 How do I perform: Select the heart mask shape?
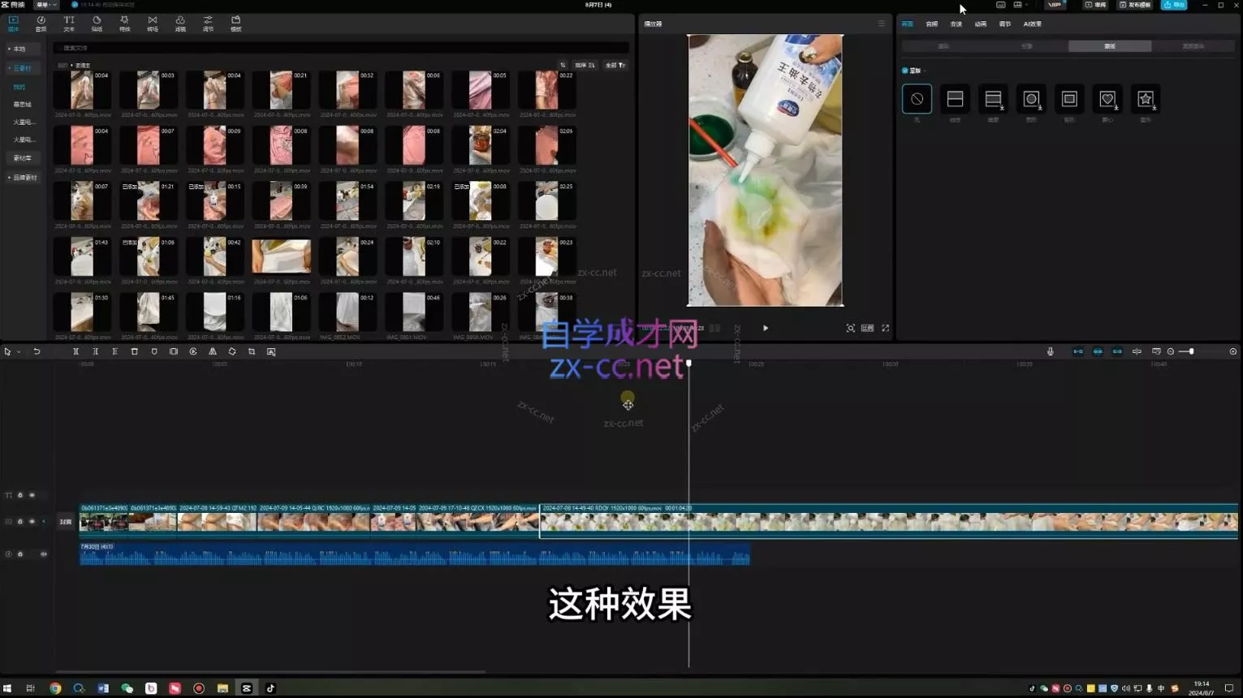tap(1107, 98)
